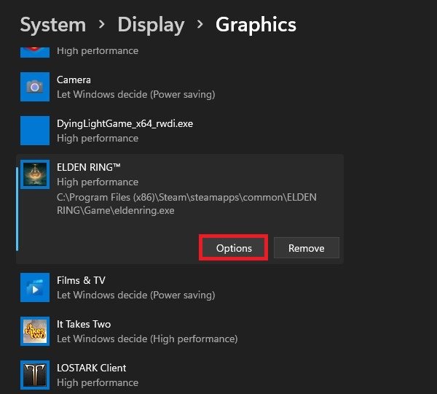Viewport: 437px width, 394px height.
Task: Click the Films & TV app icon
Action: click(34, 287)
